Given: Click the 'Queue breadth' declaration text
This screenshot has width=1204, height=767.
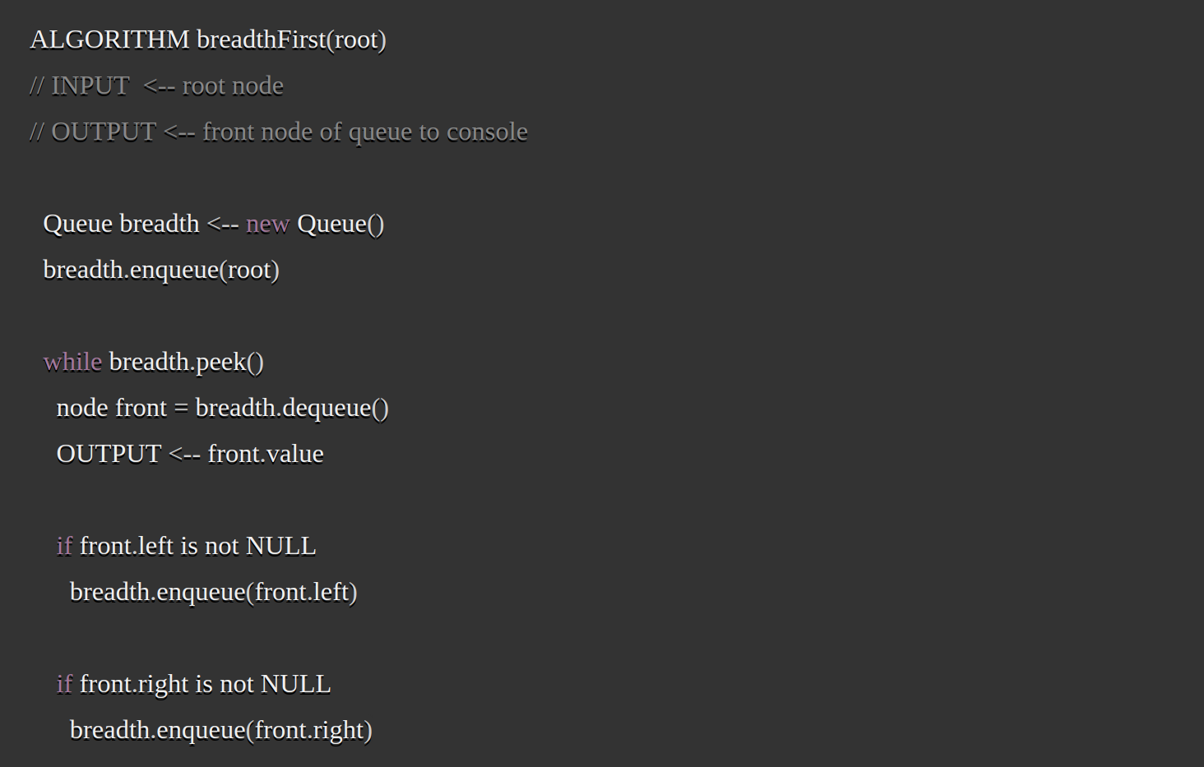Looking at the screenshot, I should [x=121, y=224].
